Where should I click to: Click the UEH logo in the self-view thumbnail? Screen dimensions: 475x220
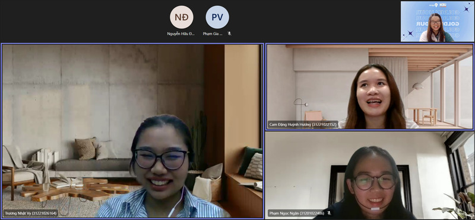443,5
